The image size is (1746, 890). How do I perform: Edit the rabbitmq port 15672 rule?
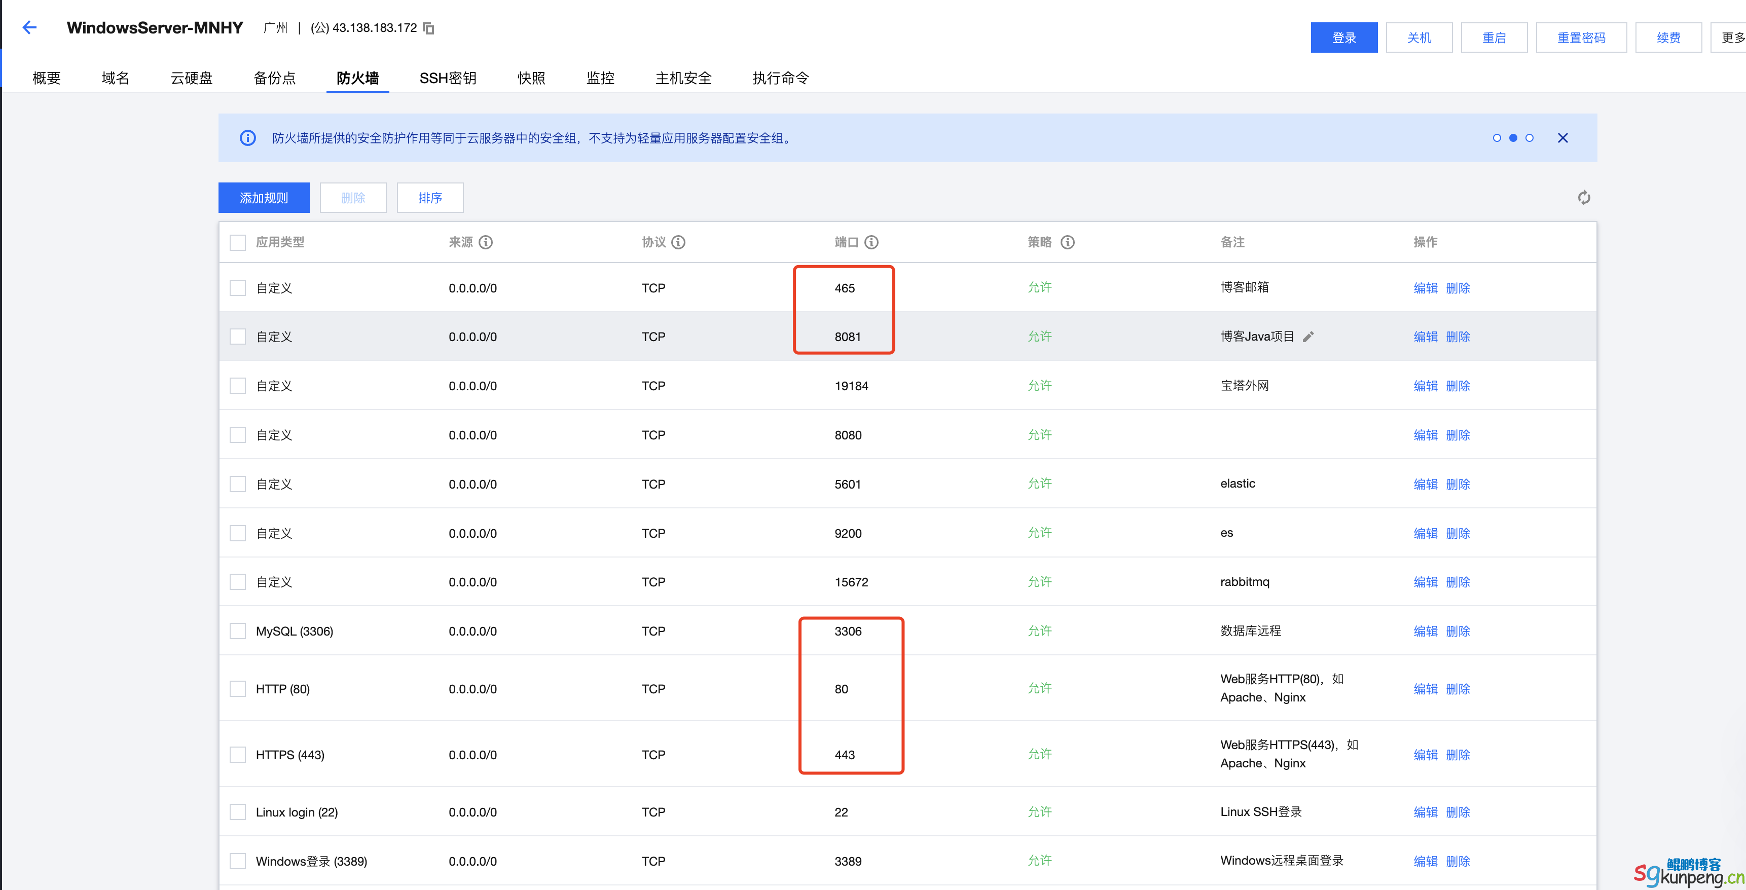click(x=1426, y=582)
